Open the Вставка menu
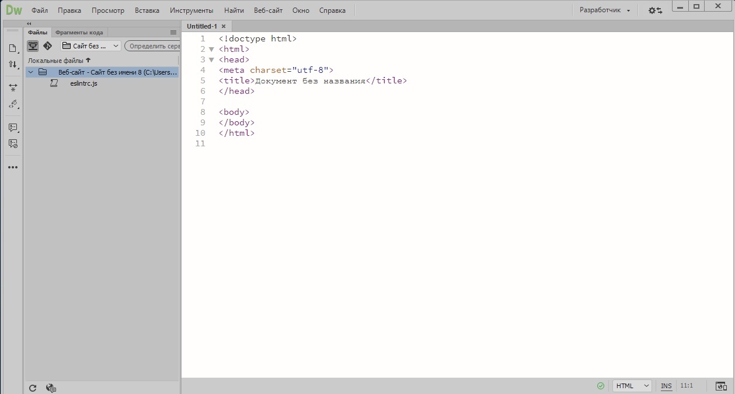735x394 pixels. click(147, 10)
